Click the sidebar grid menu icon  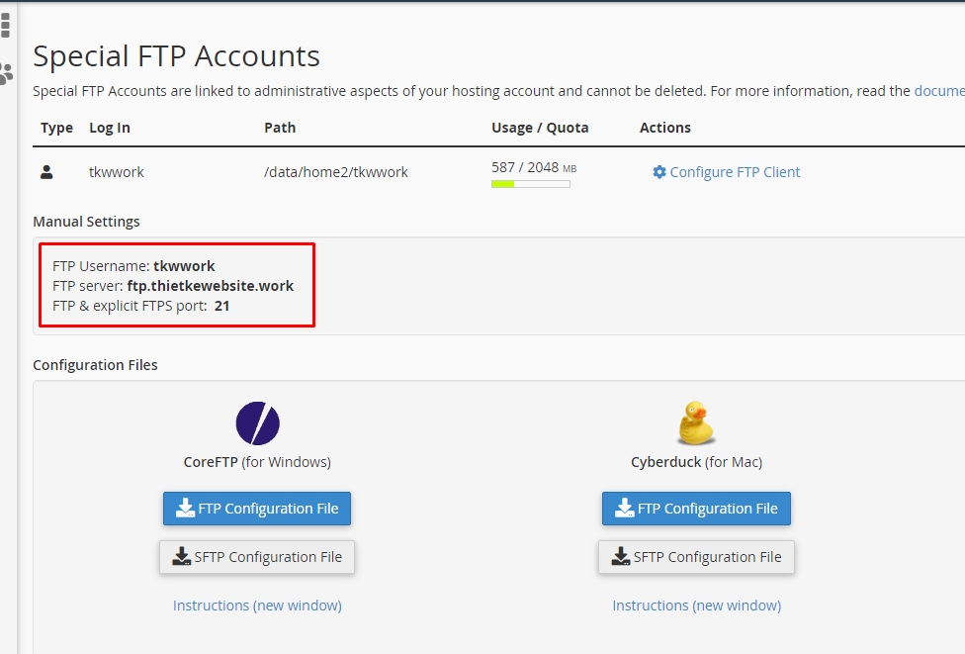pos(6,26)
